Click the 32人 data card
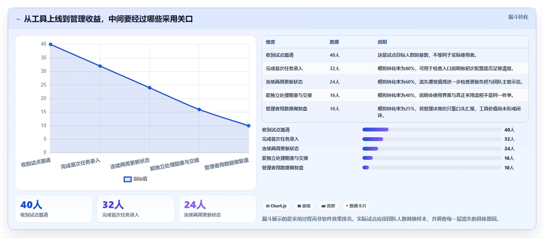Image resolution: width=544 pixels, height=238 pixels. tap(136, 208)
